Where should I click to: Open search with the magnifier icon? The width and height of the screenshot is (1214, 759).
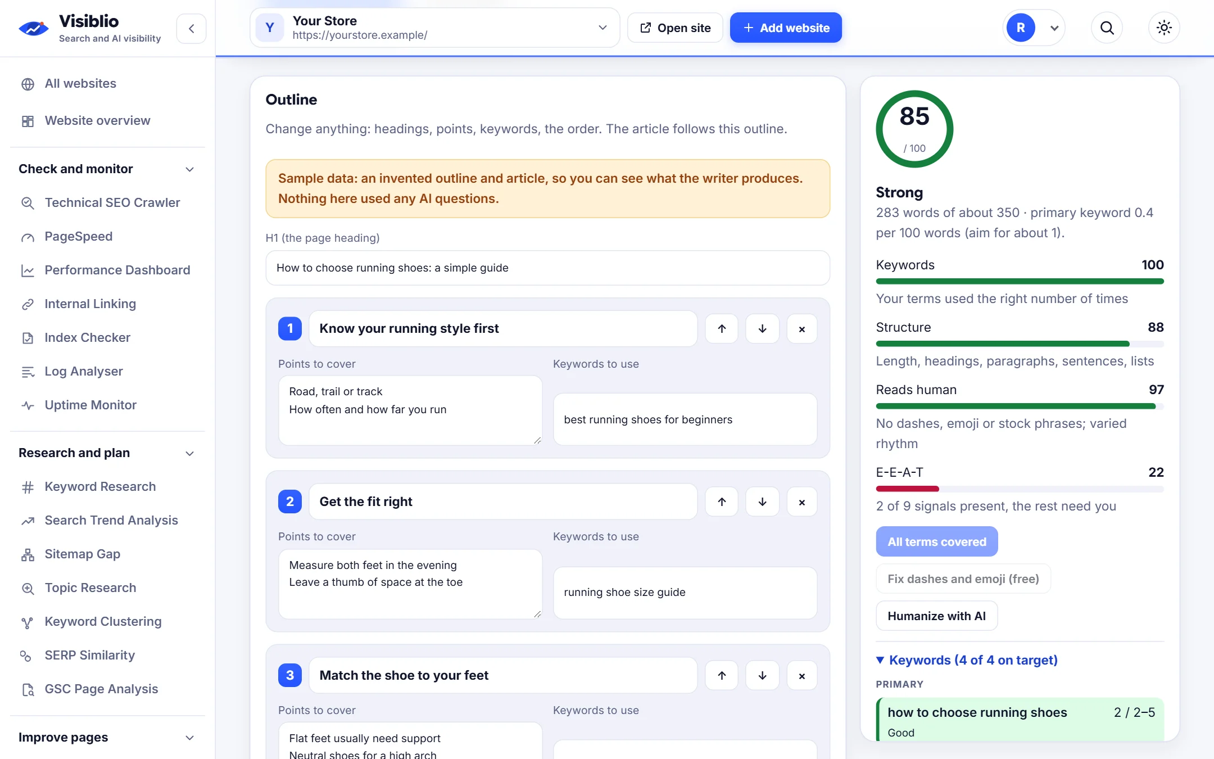(x=1107, y=28)
